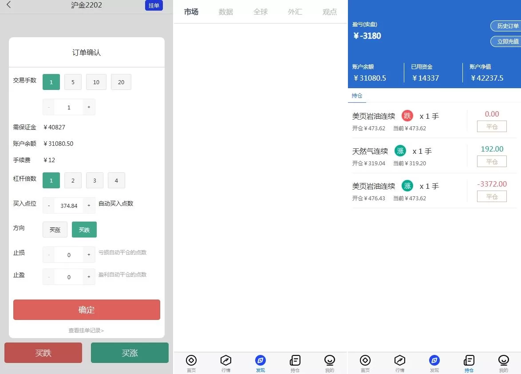Viewport: 521px width, 374px height.
Task: Click 止损 input field
Action: pos(69,254)
